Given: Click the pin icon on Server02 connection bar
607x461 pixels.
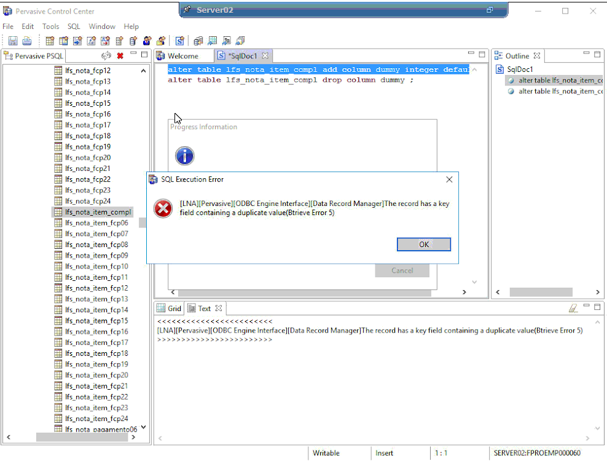Looking at the screenshot, I should [187, 9].
